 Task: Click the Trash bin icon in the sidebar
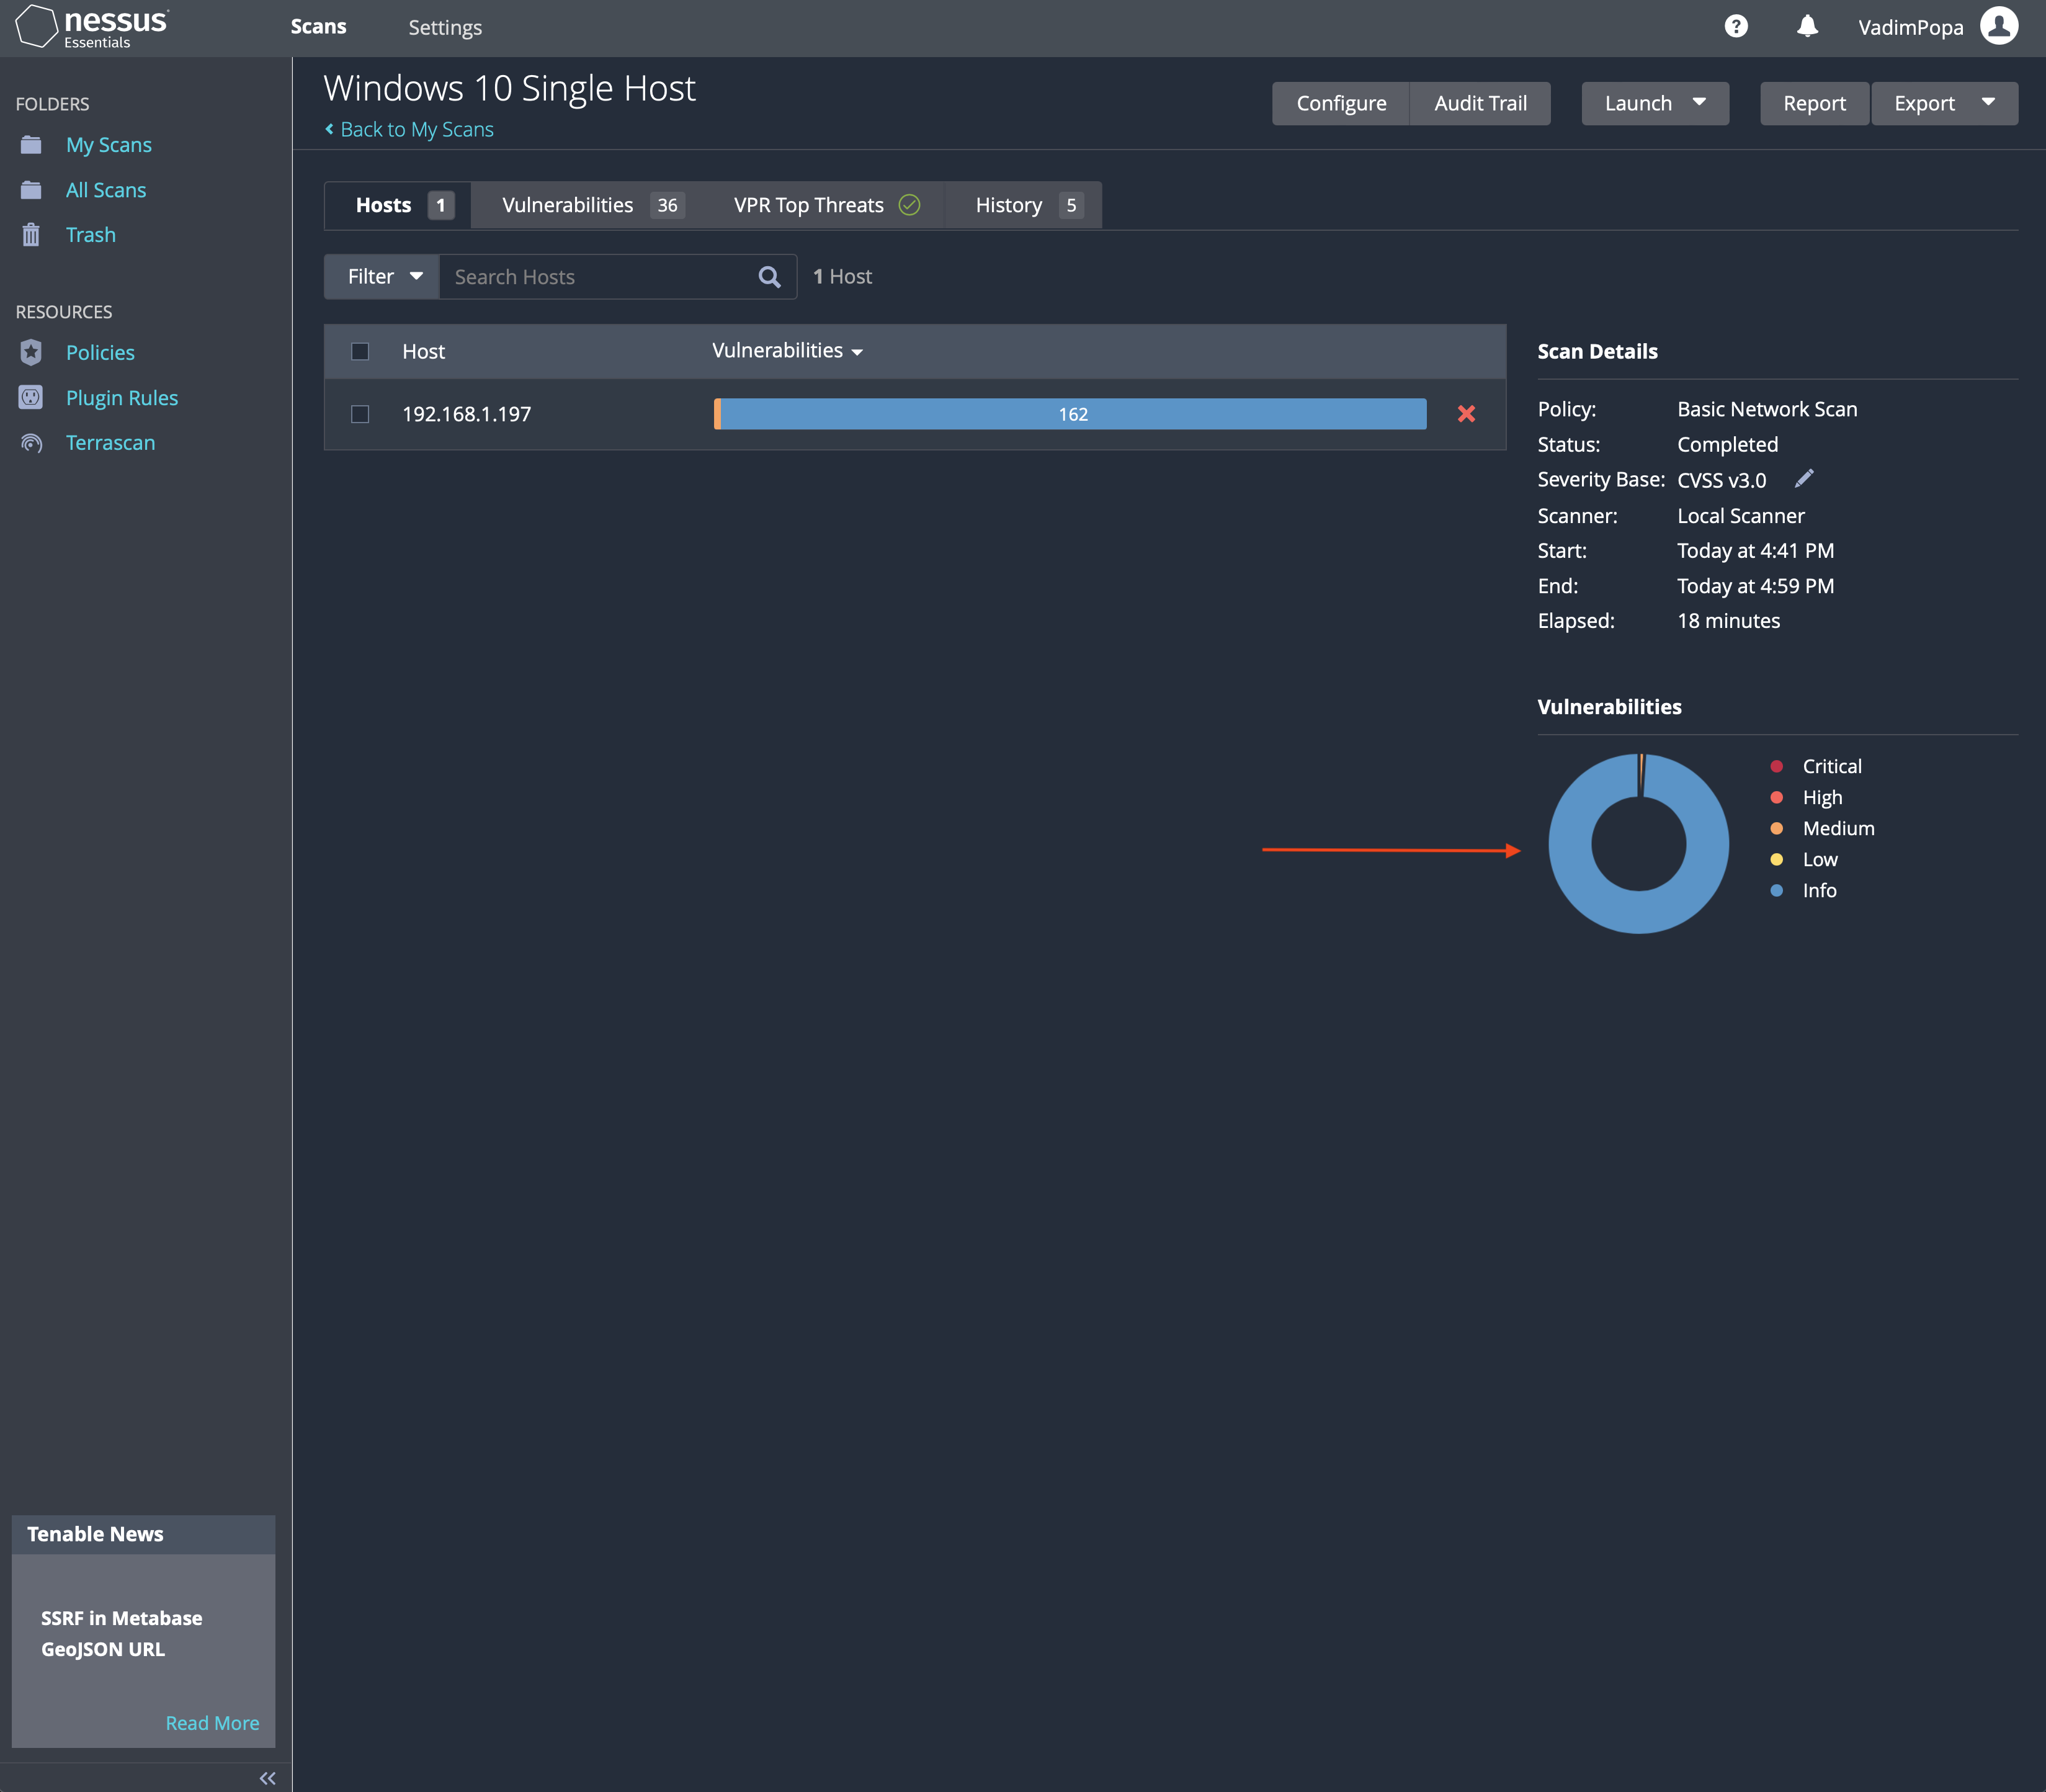(x=32, y=235)
